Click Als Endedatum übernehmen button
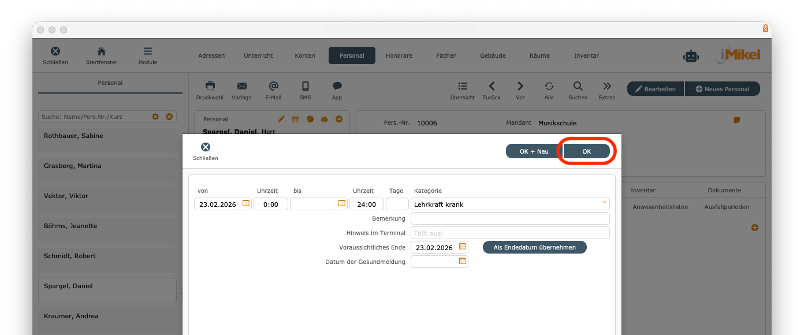804x335 pixels. click(534, 247)
